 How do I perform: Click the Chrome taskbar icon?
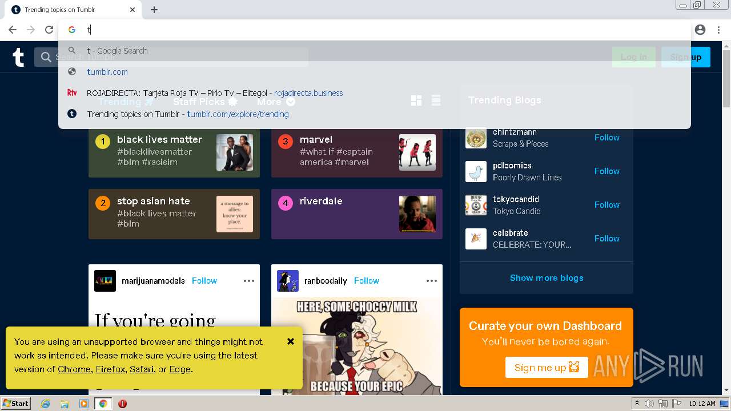pos(103,404)
